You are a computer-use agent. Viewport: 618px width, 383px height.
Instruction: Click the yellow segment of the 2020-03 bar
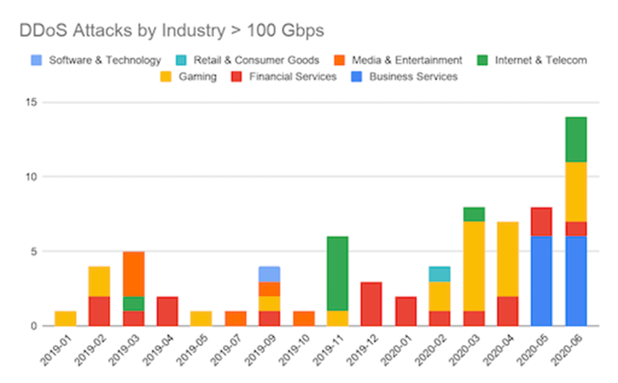[x=474, y=266]
